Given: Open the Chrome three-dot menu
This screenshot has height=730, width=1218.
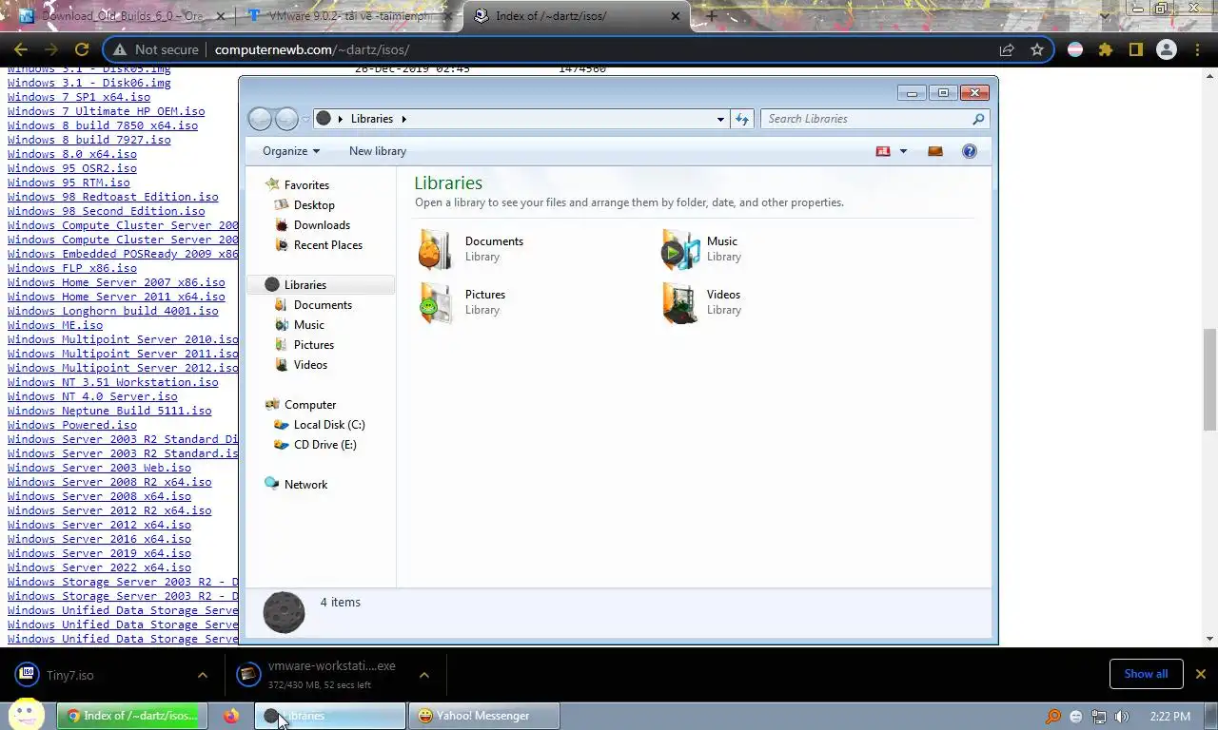Looking at the screenshot, I should [1197, 49].
